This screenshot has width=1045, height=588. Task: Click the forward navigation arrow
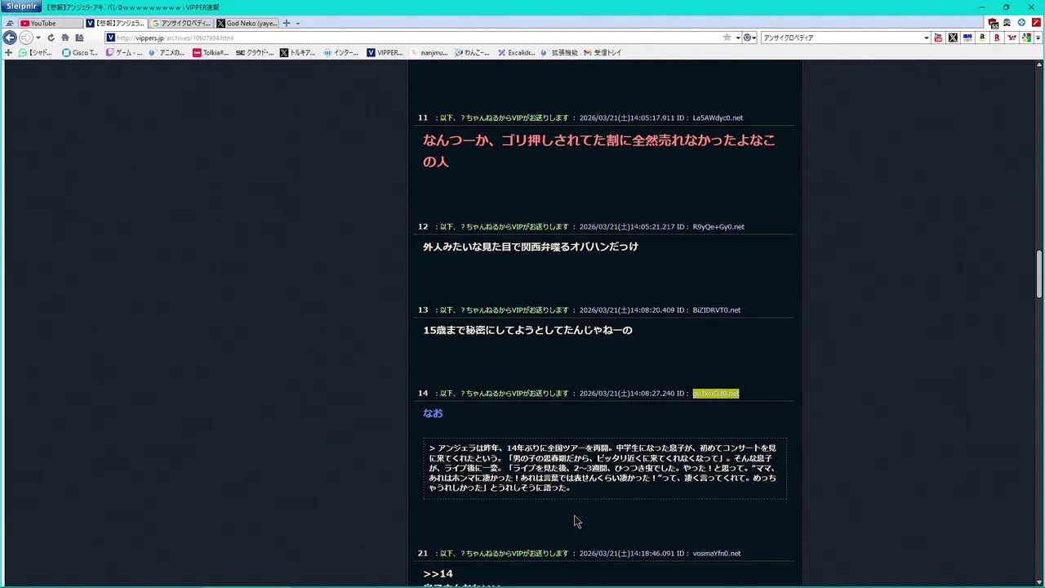click(x=26, y=38)
